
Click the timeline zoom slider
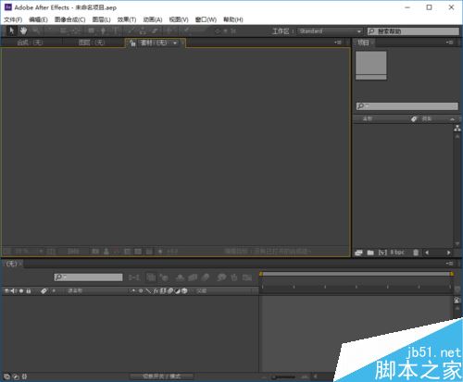click(283, 376)
